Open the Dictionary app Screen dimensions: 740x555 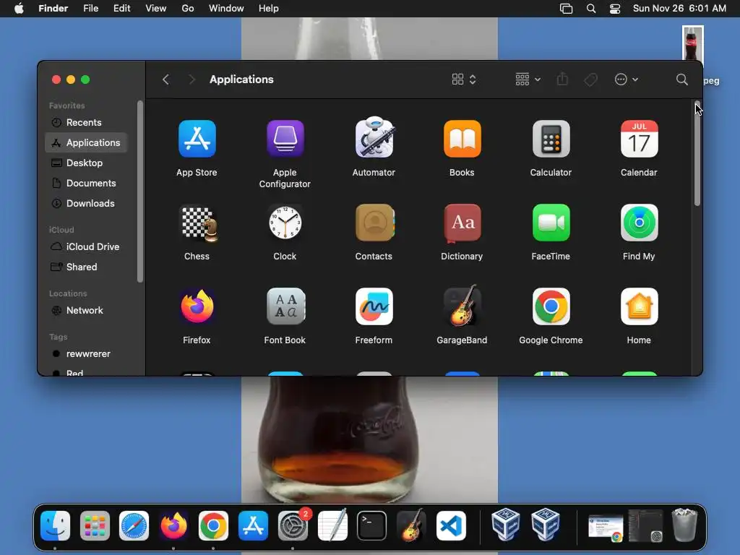[462, 223]
